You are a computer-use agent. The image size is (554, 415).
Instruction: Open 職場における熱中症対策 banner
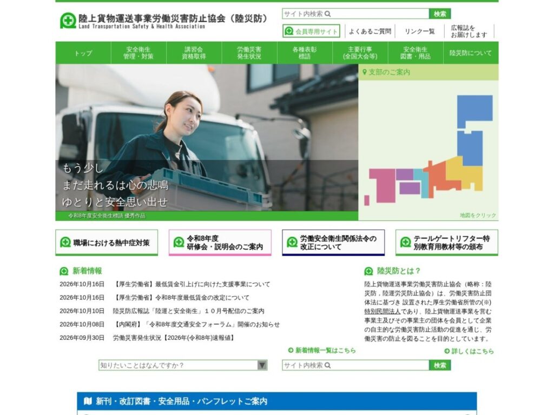pyautogui.click(x=107, y=243)
